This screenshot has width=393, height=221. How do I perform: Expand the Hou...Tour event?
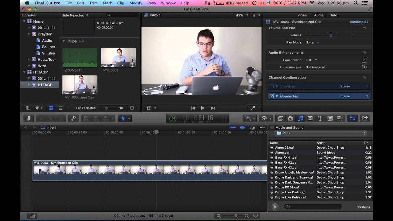(29, 60)
